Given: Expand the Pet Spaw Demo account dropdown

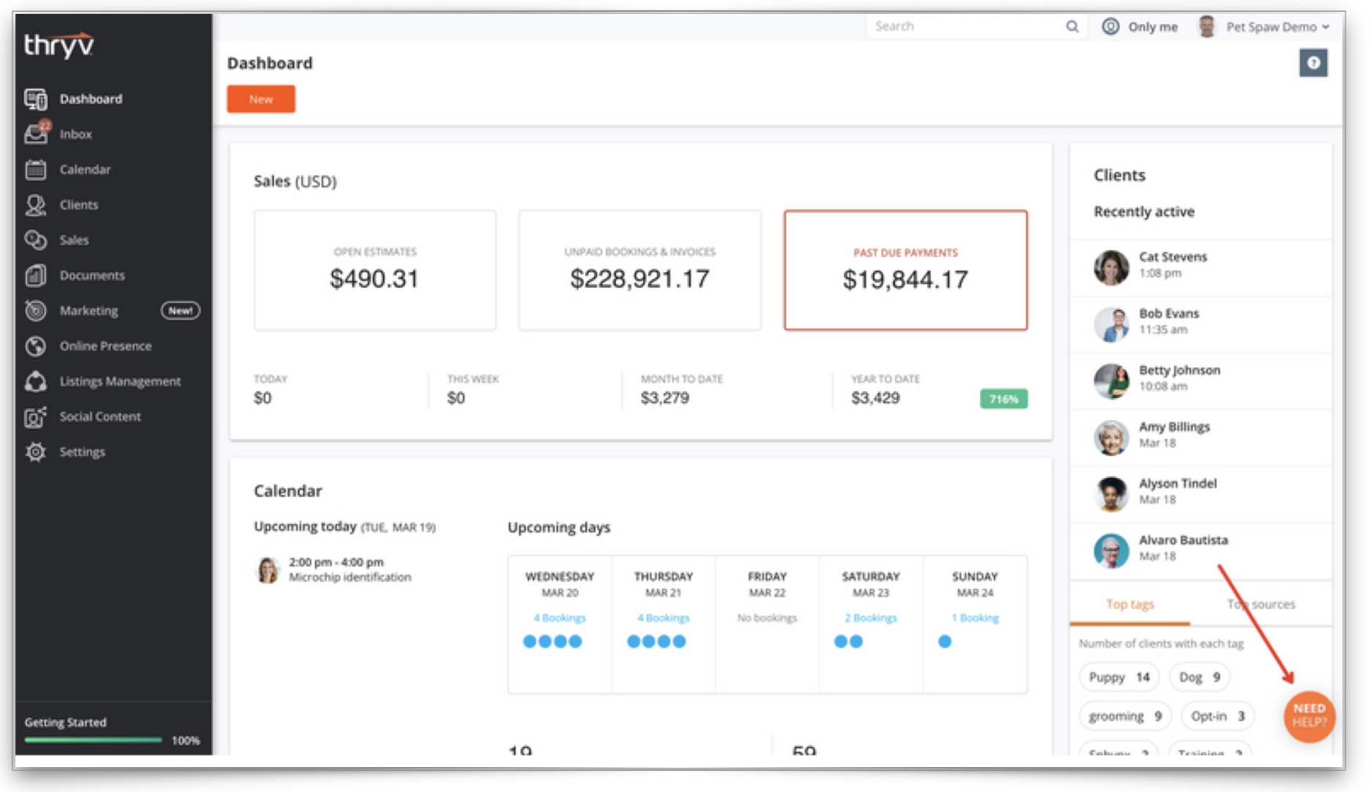Looking at the screenshot, I should (x=1278, y=27).
